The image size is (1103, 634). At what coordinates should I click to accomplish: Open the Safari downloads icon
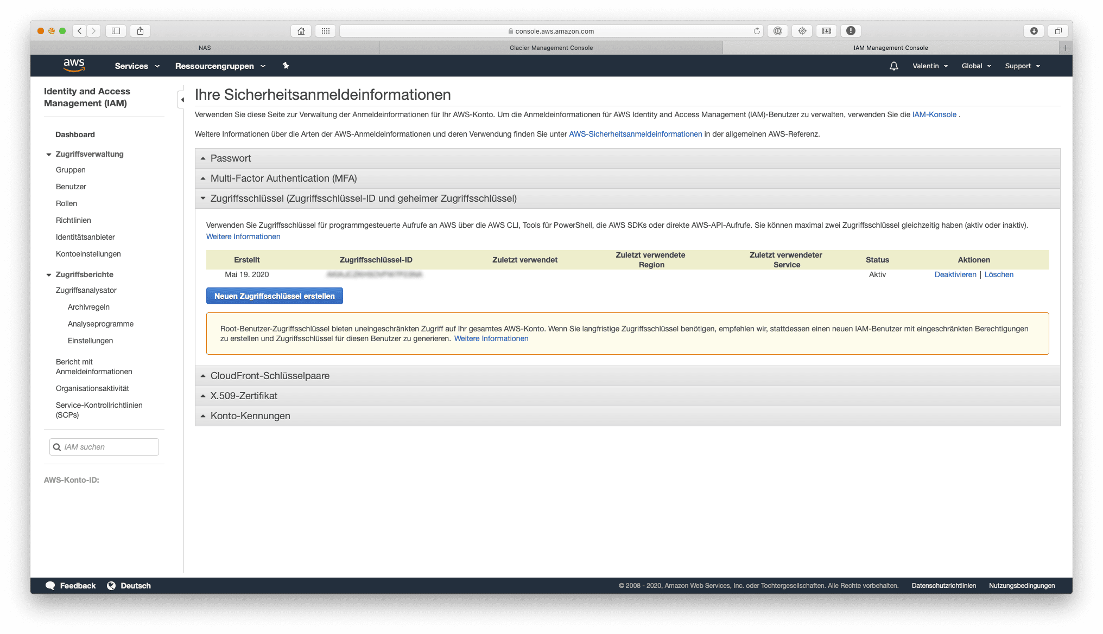(x=1034, y=31)
